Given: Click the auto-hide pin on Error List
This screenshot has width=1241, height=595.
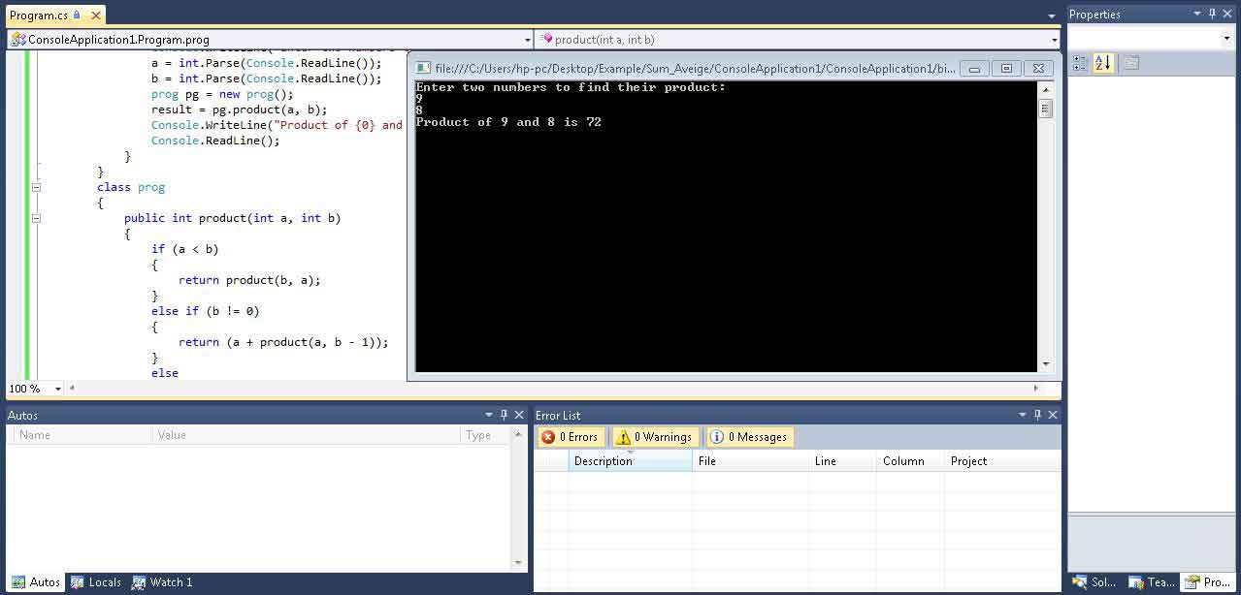Looking at the screenshot, I should point(1037,415).
